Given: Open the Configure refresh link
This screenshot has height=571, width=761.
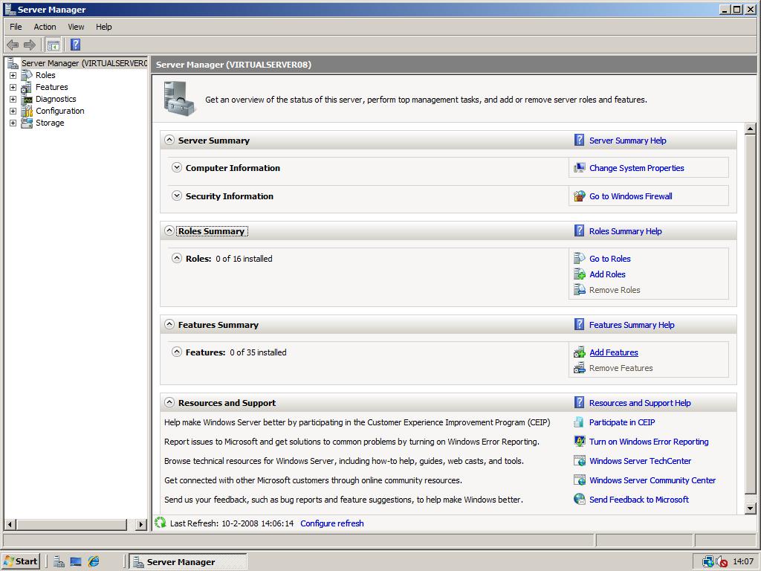Looking at the screenshot, I should [332, 523].
